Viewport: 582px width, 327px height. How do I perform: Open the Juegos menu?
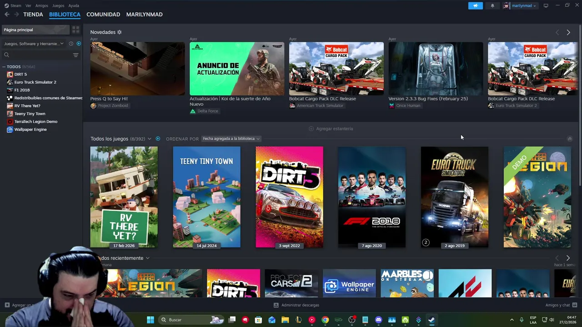click(x=58, y=5)
